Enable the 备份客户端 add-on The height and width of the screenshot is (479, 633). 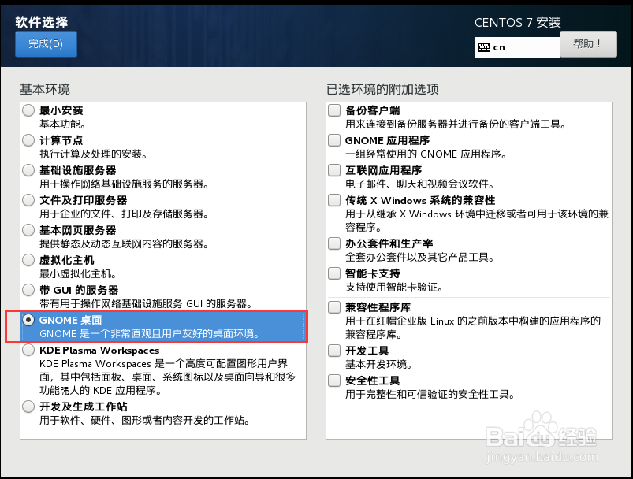point(333,110)
